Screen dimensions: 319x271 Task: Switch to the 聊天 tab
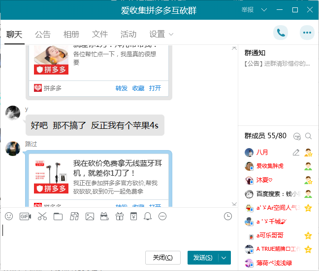tap(14, 34)
